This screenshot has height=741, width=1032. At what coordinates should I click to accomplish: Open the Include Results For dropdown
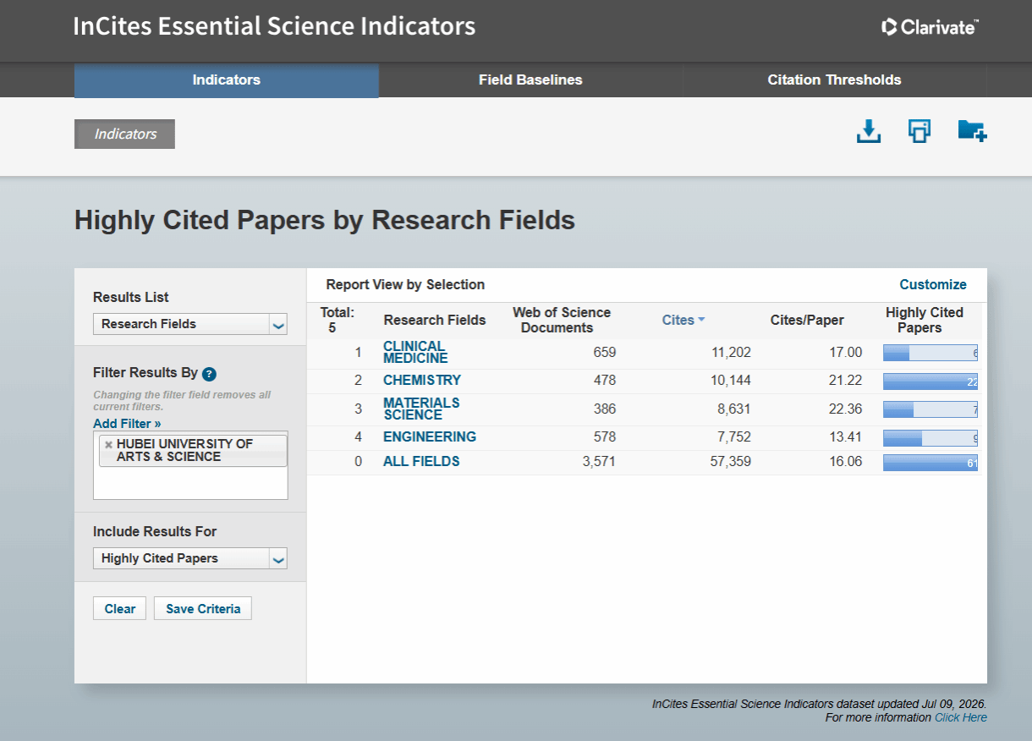pos(190,558)
